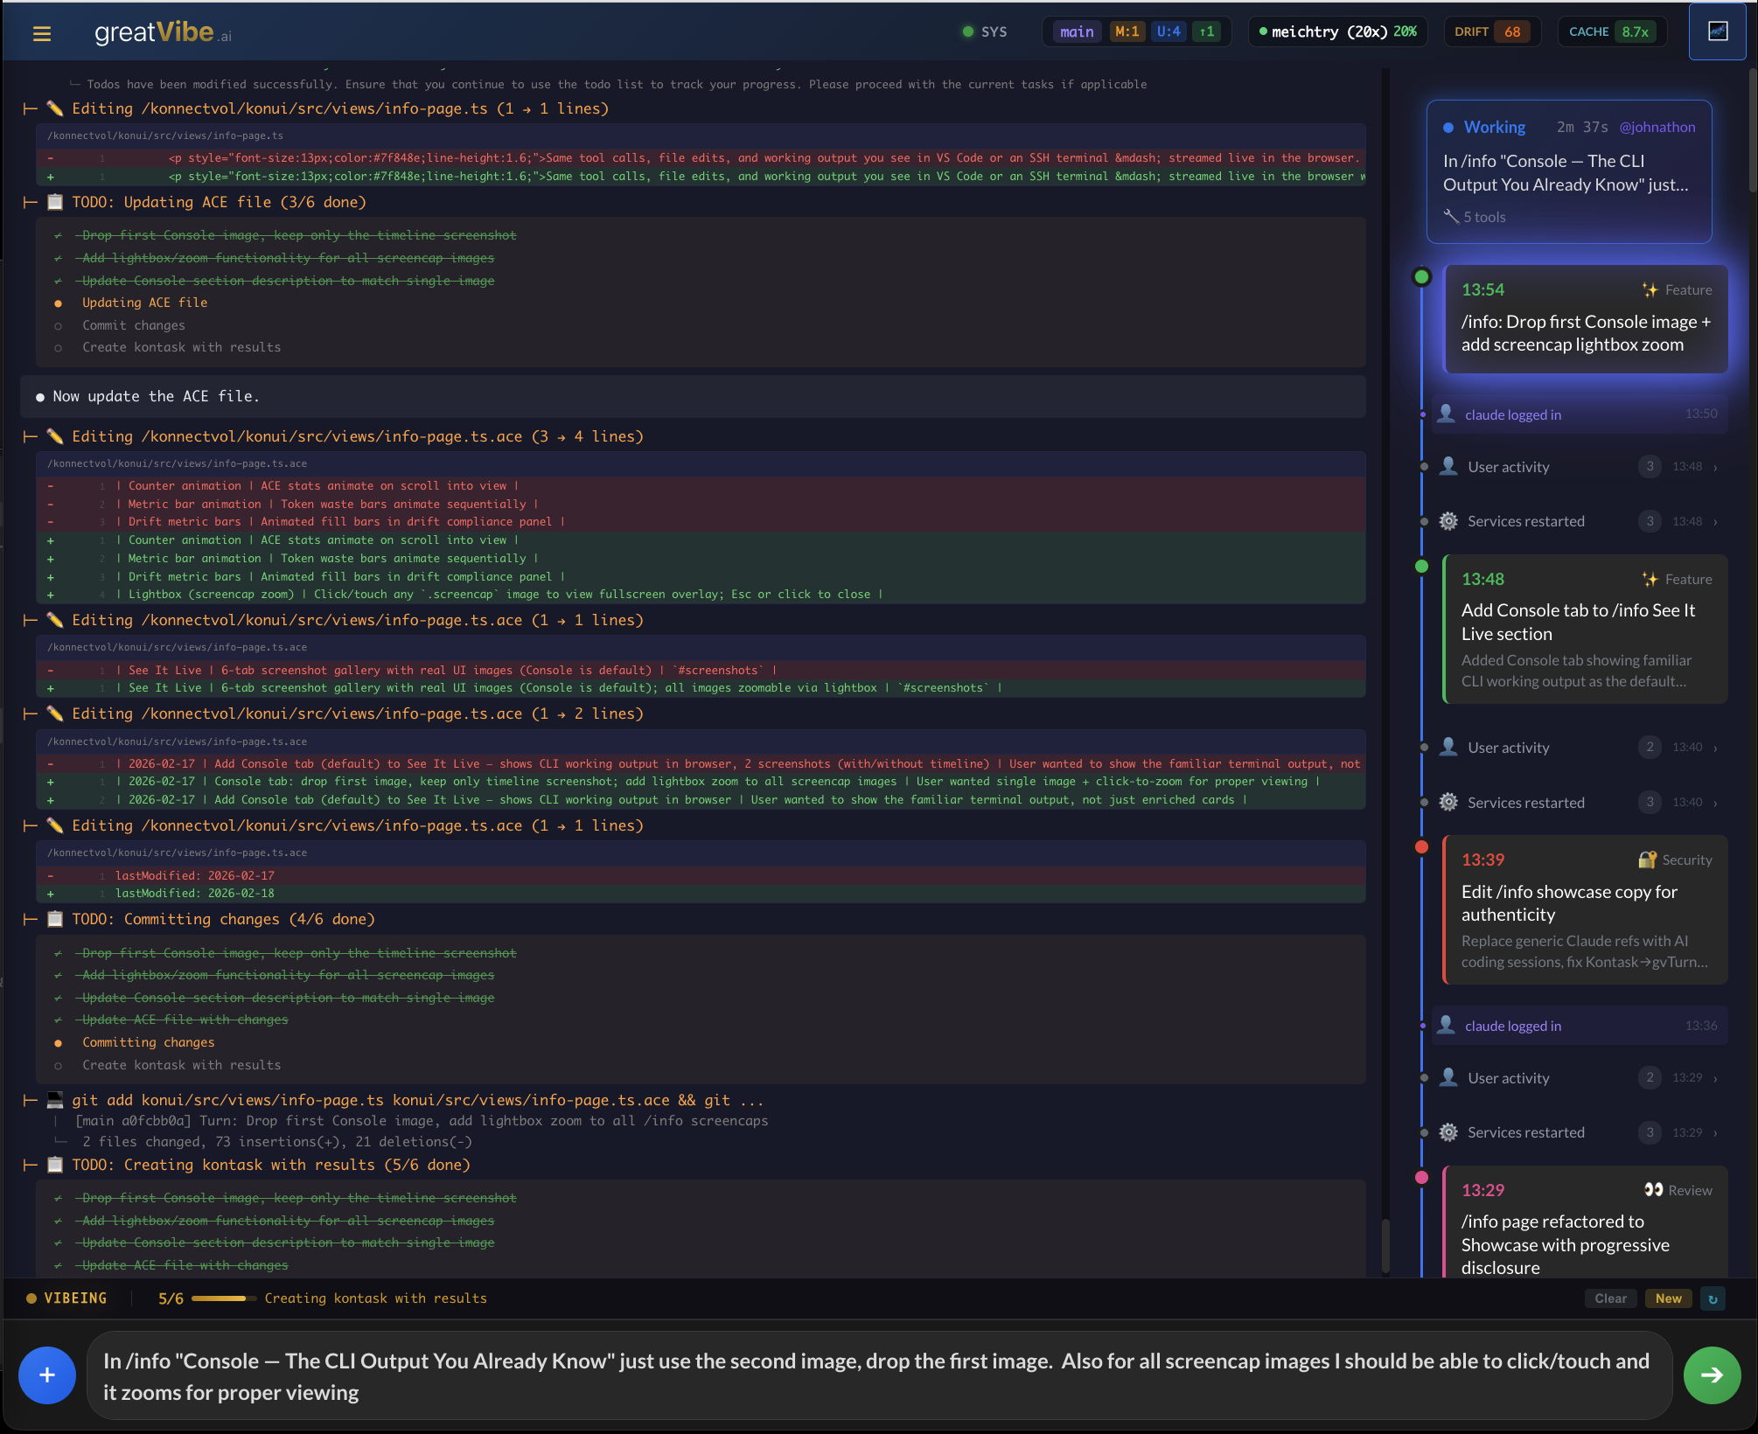Click the pencil icon beside the info-page.ts.ace edit
The width and height of the screenshot is (1758, 1434).
point(54,435)
